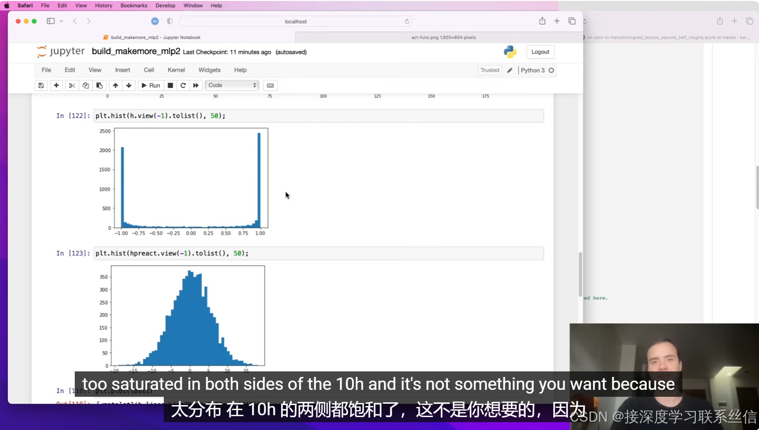Screen dimensions: 759x430
Task: Open the command palette keyboard icon
Action: (270, 85)
